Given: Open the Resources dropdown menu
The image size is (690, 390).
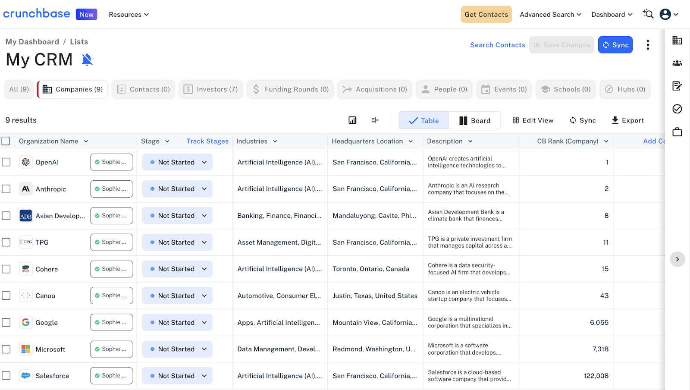Looking at the screenshot, I should 129,15.
